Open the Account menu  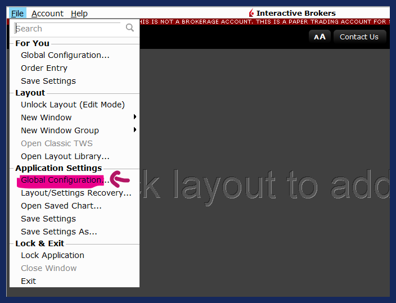[47, 13]
